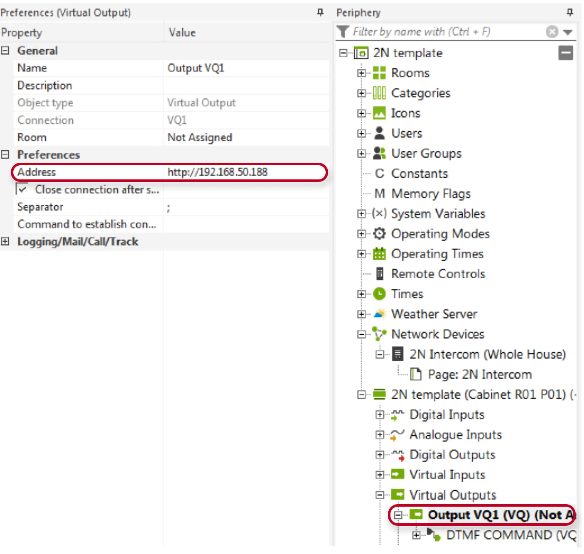Click the User Groups people icon
Viewport: 584px width, 554px height.
[x=379, y=153]
